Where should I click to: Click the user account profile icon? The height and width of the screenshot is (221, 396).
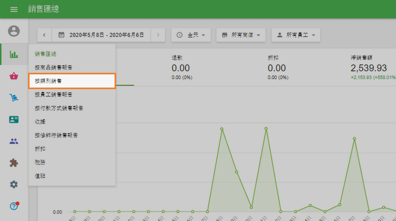pyautogui.click(x=14, y=31)
